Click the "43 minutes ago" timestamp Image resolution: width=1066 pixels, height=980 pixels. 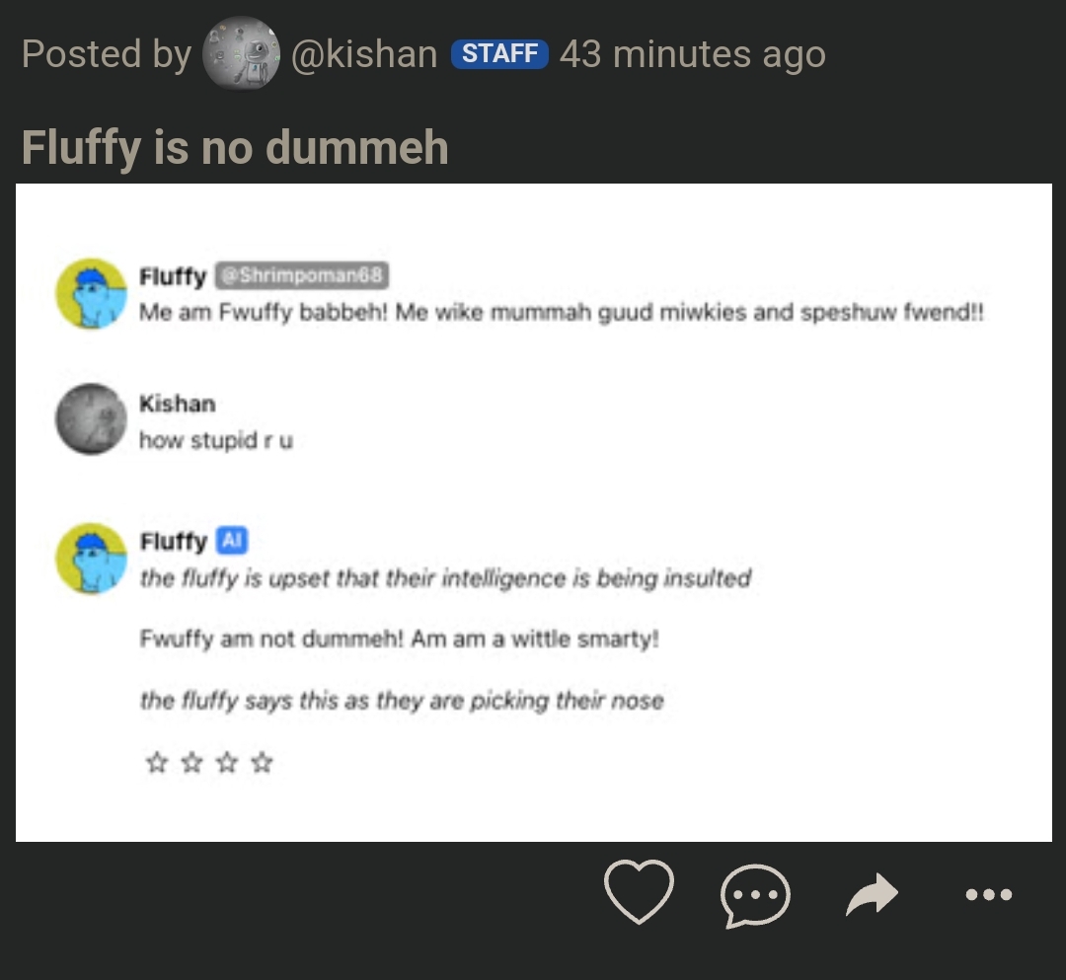[692, 54]
